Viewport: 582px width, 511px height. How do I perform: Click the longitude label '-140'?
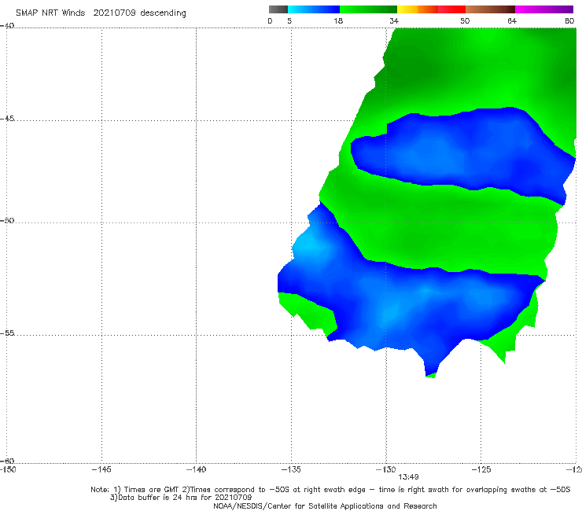(196, 469)
